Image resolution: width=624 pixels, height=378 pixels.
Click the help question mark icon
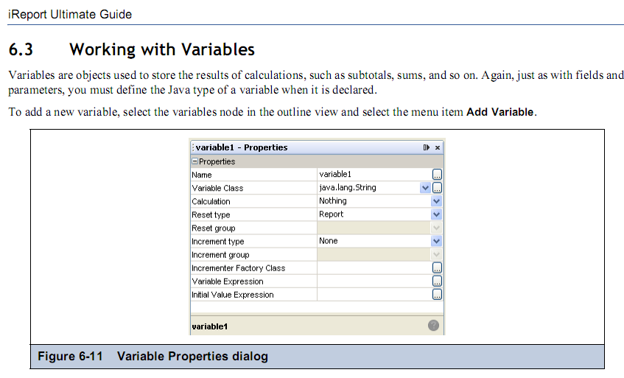coord(433,326)
